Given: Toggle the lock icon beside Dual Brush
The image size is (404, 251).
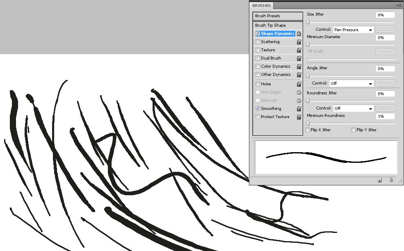Looking at the screenshot, I should 299,58.
